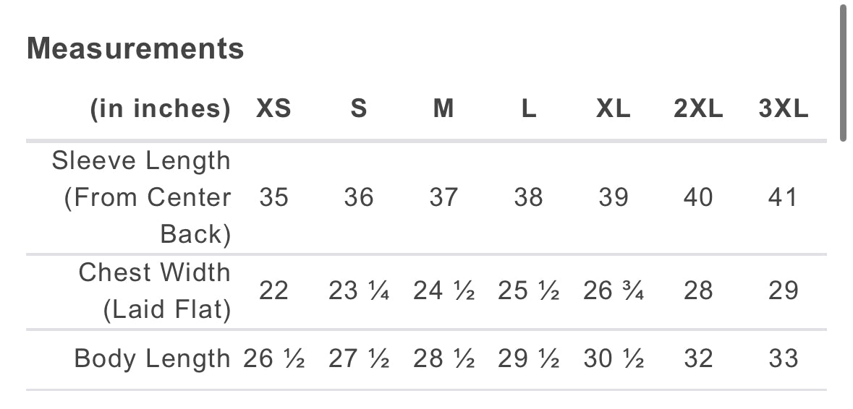
Task: Select the 2XL body length value 32
Action: coord(698,358)
